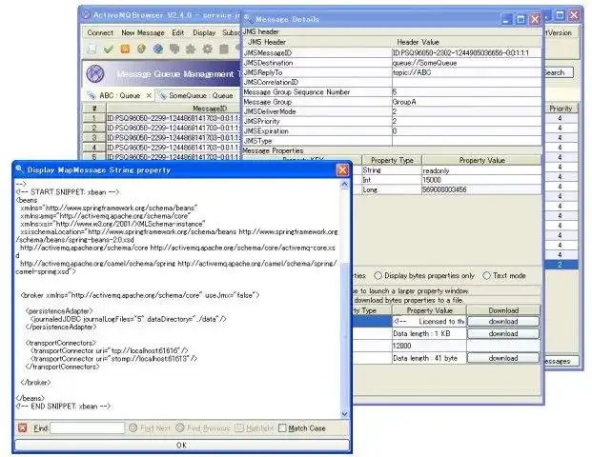Image resolution: width=592 pixels, height=457 pixels.
Task: Select message row number 1 in queue table
Action: [162, 118]
